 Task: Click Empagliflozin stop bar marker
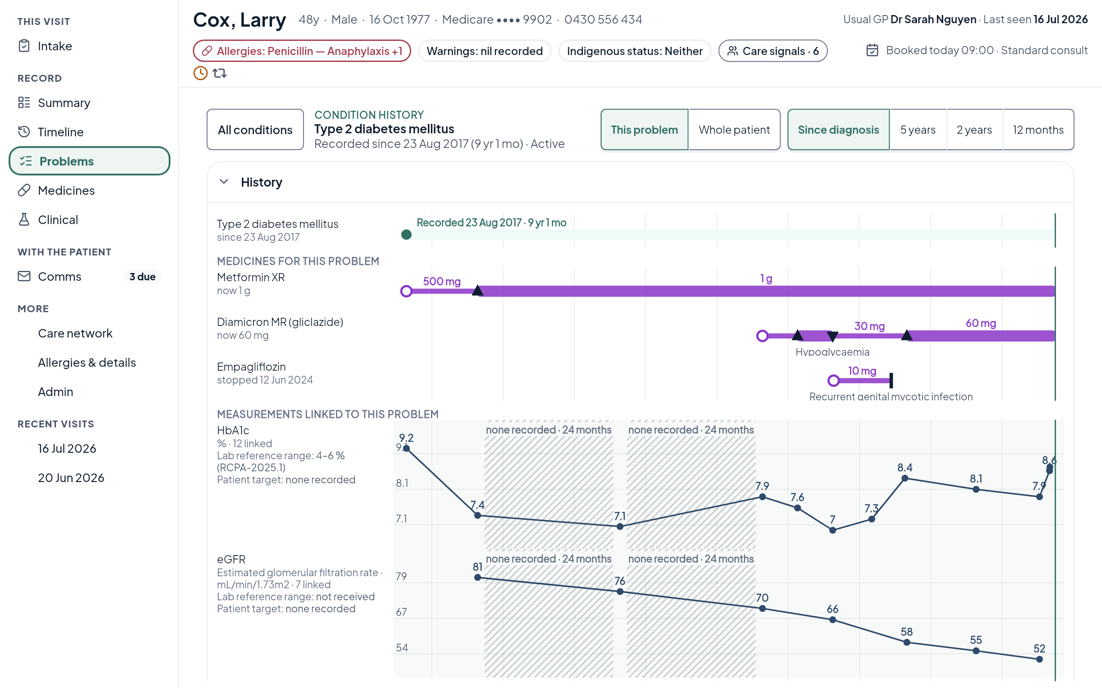(x=891, y=381)
